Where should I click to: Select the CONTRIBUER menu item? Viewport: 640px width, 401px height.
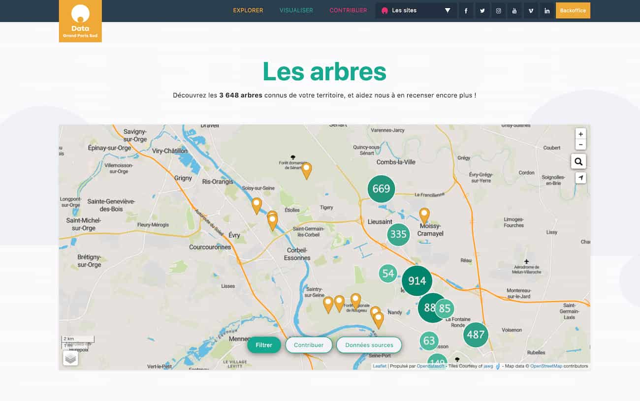click(348, 10)
